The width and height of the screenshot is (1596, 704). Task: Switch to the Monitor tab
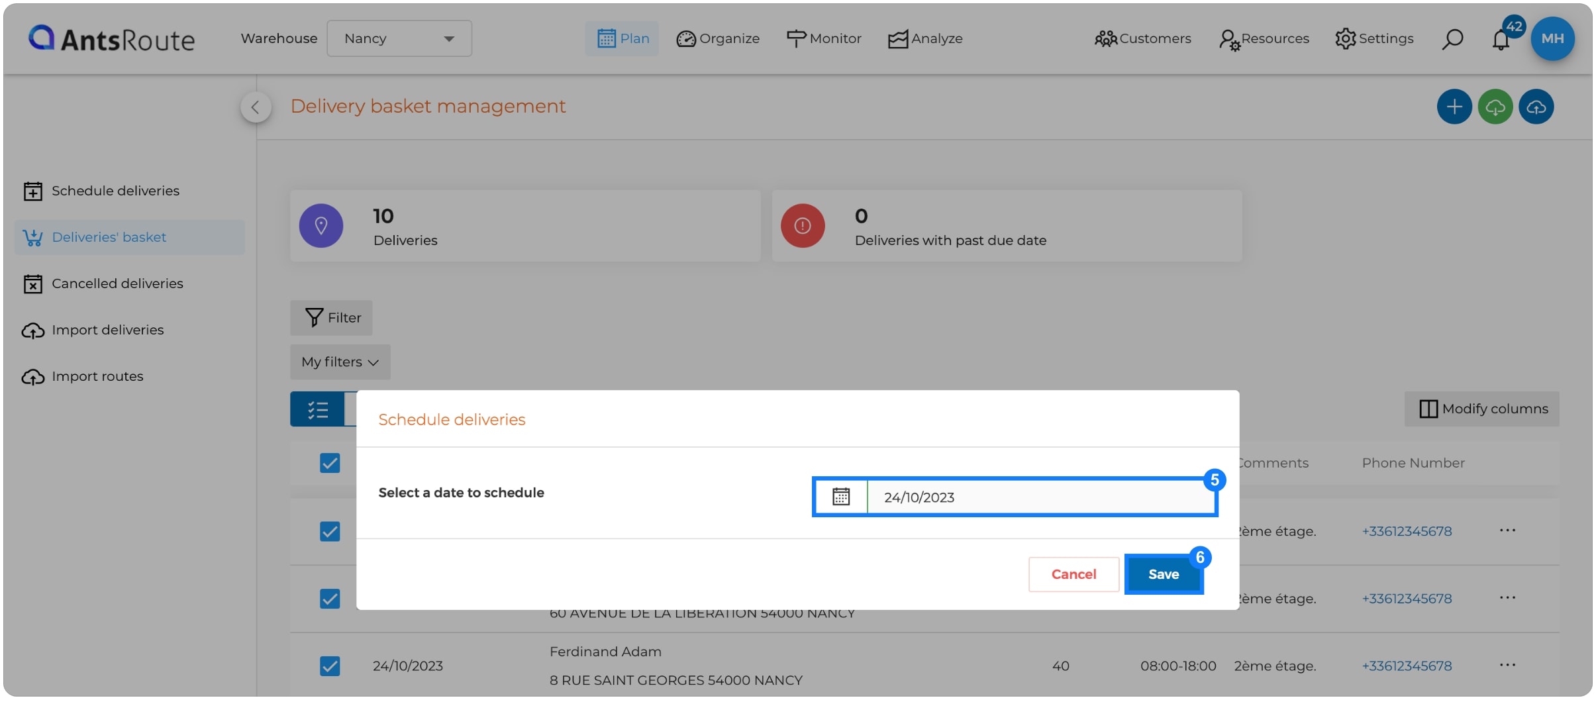click(824, 38)
